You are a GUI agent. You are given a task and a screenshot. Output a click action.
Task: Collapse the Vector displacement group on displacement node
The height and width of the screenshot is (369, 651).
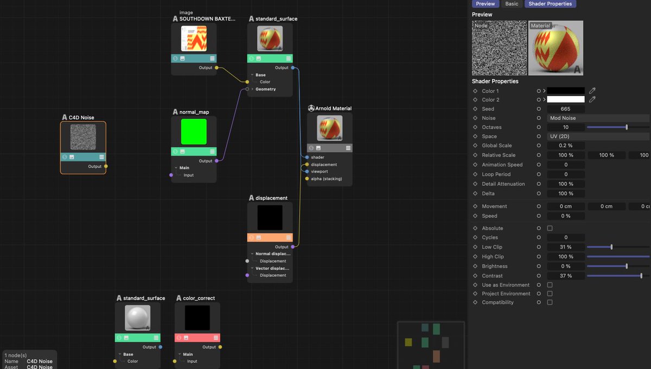[x=252, y=268]
